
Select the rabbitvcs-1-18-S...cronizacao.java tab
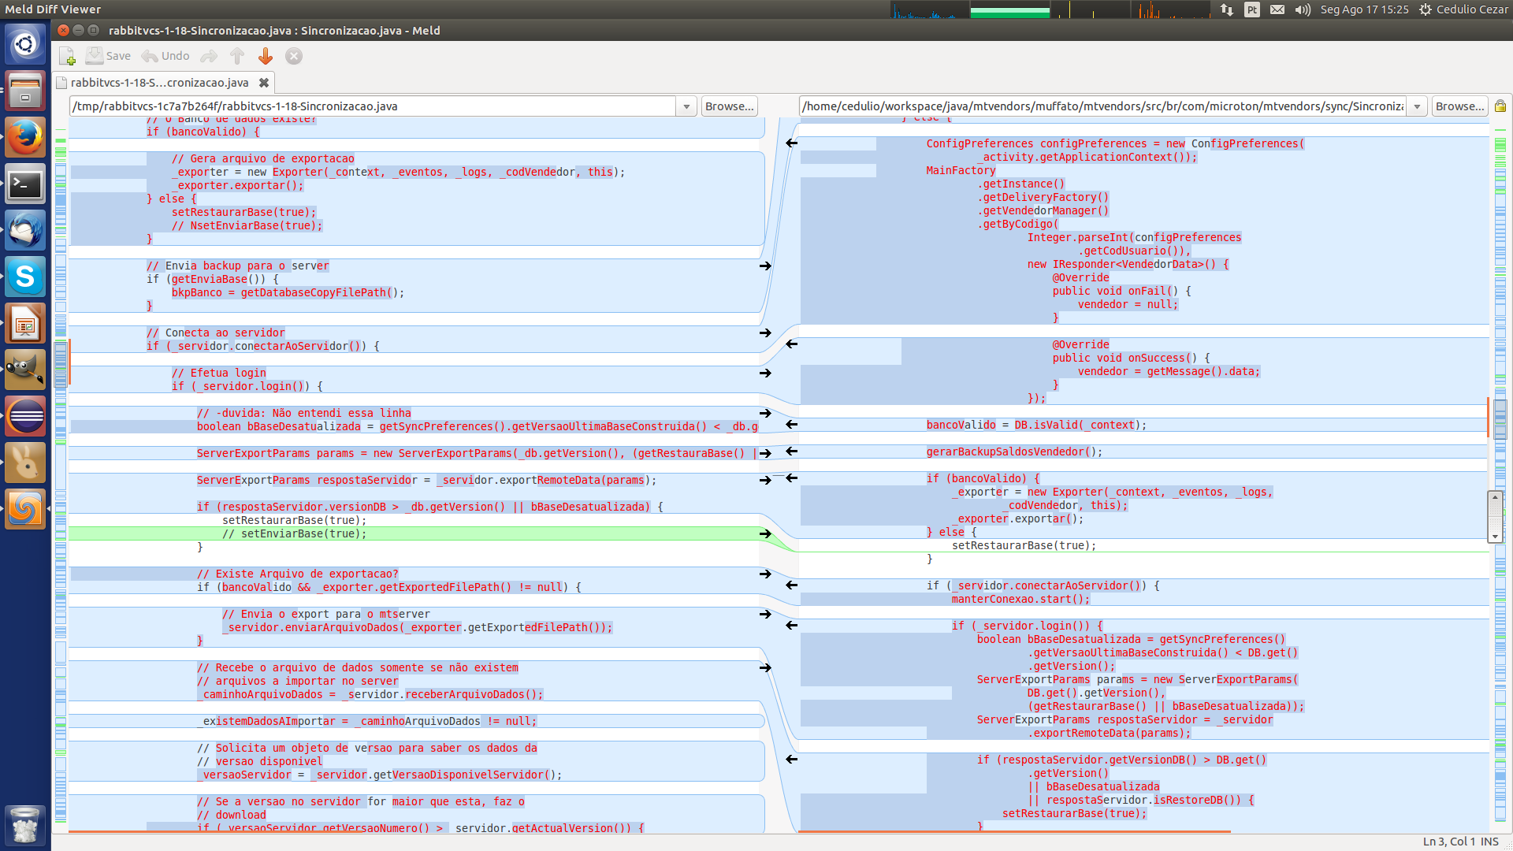click(159, 83)
